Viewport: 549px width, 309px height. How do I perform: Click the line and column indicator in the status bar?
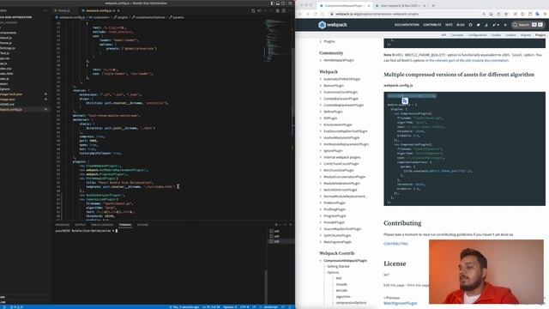pyautogui.click(x=211, y=307)
